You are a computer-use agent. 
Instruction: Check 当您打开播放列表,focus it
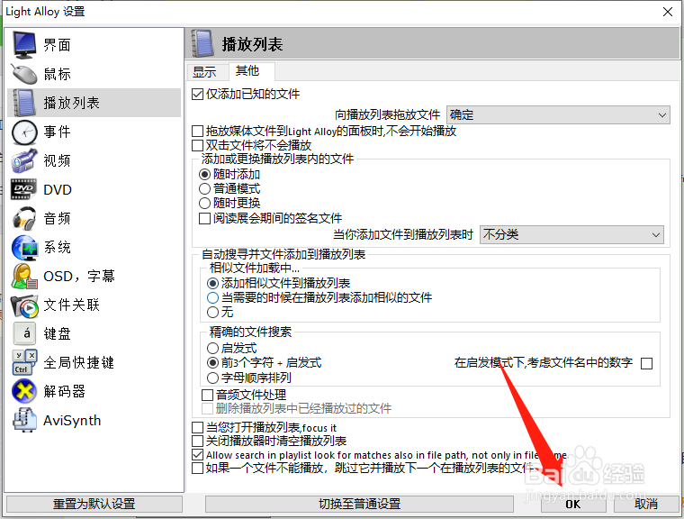(x=198, y=427)
